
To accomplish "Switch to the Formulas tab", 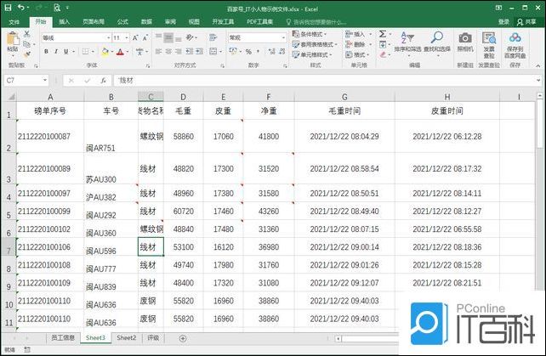I will pyautogui.click(x=122, y=22).
